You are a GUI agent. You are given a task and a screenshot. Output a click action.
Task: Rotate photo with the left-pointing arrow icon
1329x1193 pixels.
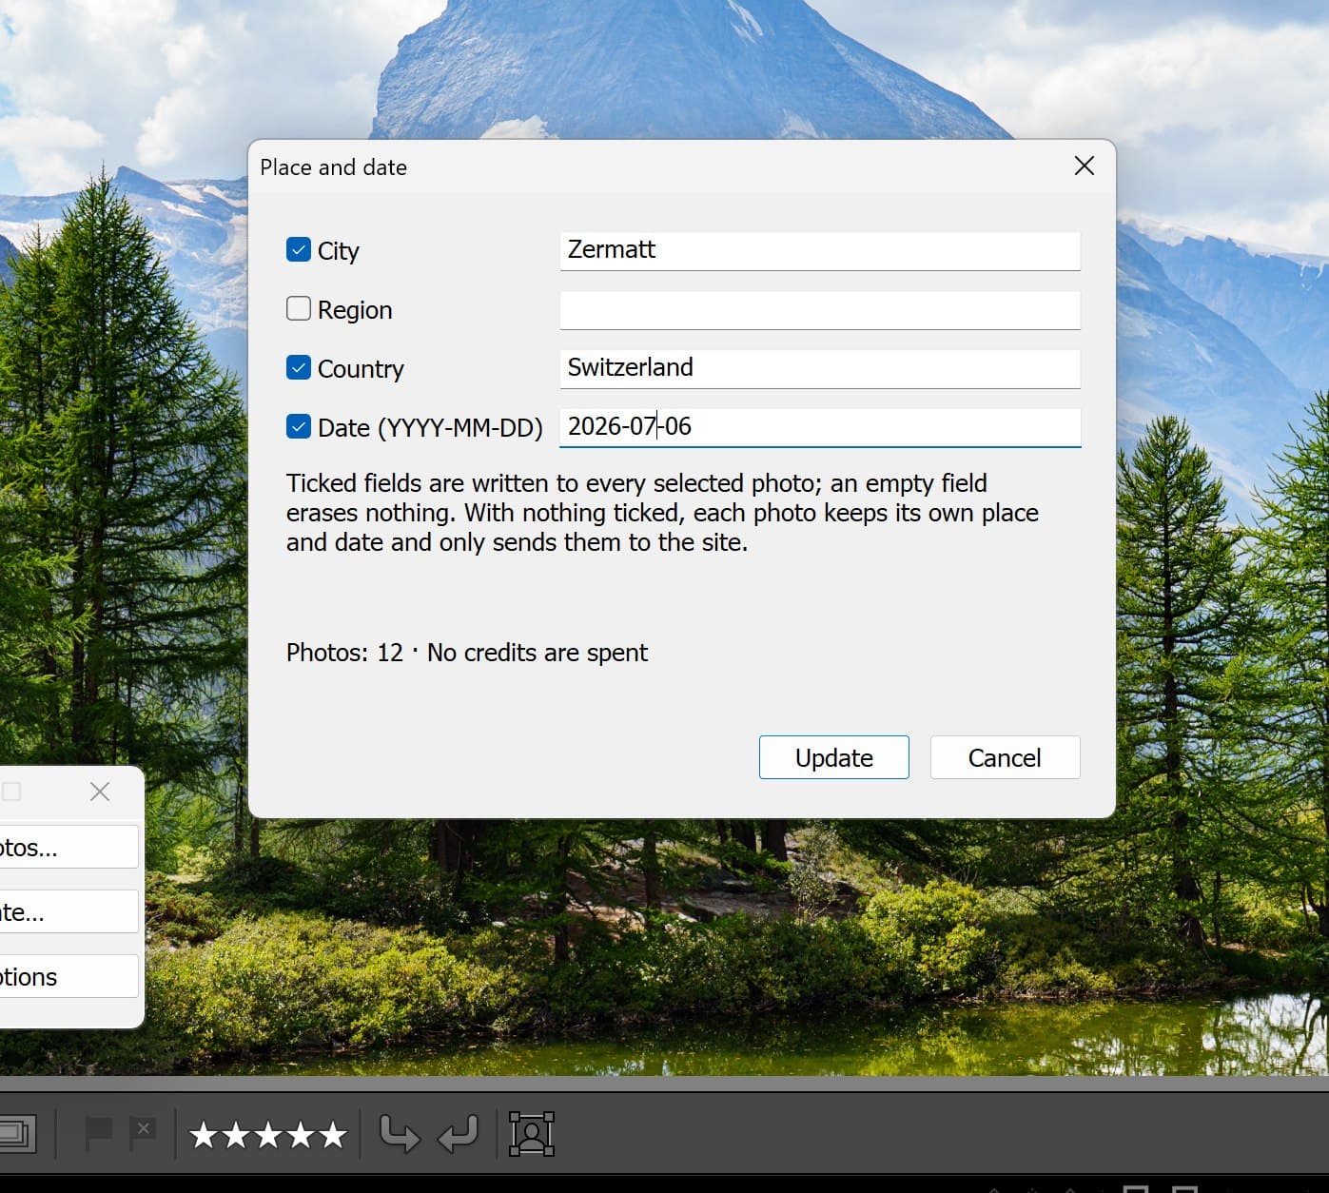(x=458, y=1134)
